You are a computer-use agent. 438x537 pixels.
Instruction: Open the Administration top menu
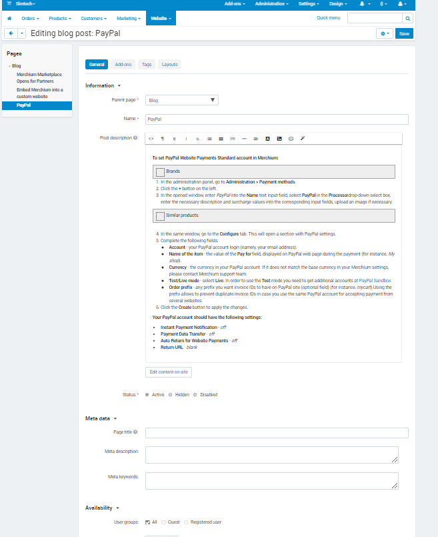click(272, 4)
